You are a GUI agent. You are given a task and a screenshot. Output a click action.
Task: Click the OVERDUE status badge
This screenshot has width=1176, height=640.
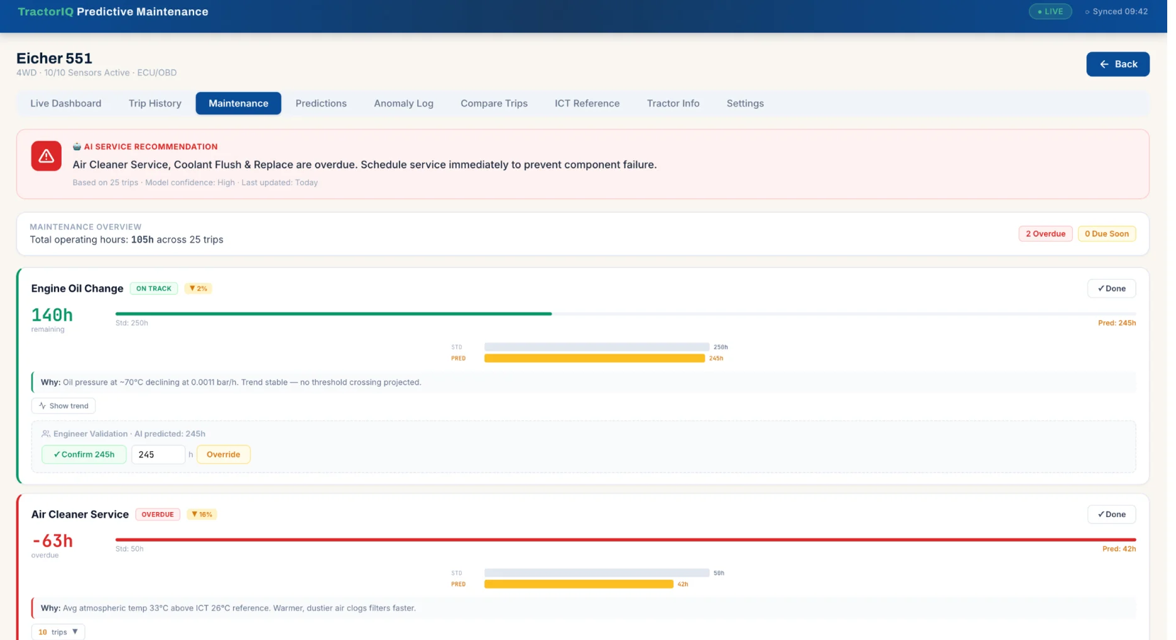(158, 515)
